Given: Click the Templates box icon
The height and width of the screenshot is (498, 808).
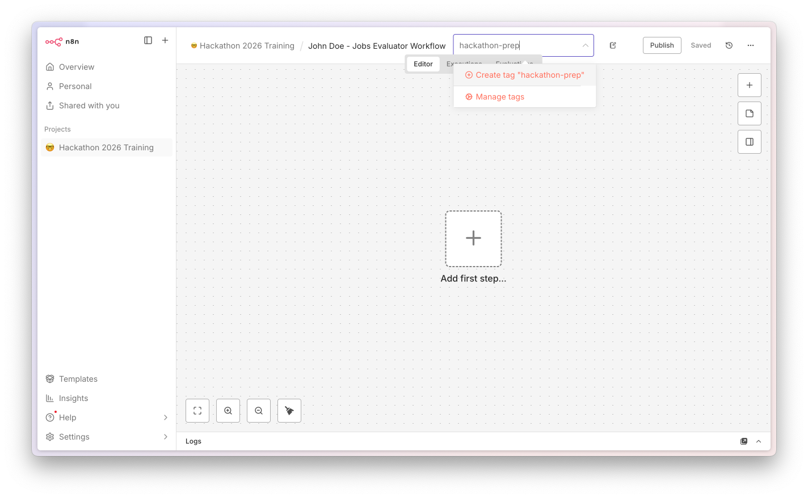Looking at the screenshot, I should pos(50,379).
